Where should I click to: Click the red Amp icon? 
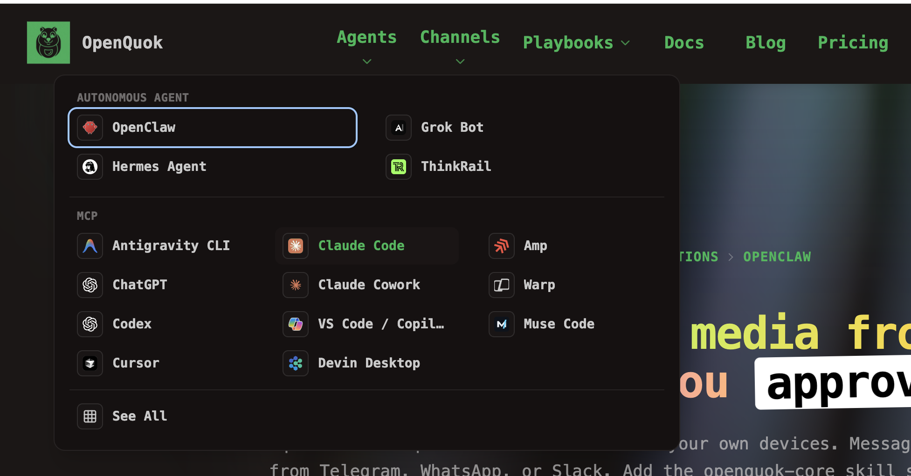pyautogui.click(x=502, y=246)
